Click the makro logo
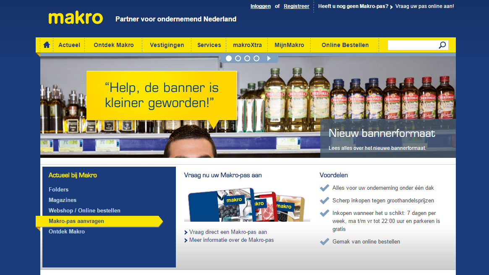The width and height of the screenshot is (489, 275). click(x=76, y=18)
